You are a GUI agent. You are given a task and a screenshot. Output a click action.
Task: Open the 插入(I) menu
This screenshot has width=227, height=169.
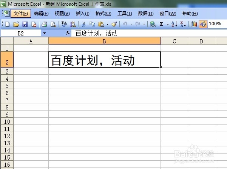pos(82,14)
